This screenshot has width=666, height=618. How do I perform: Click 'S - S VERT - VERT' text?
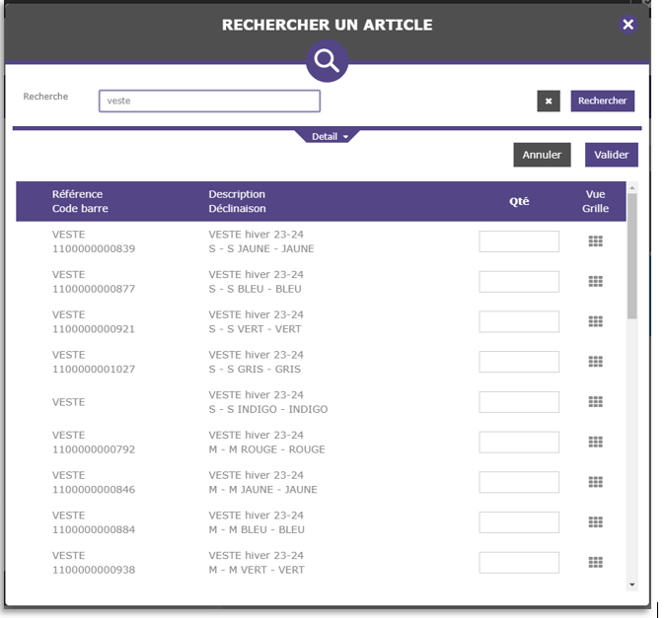tap(255, 329)
